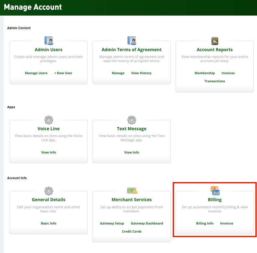257x253 pixels.
Task: Open Invoices under Billing
Action: pos(227,223)
